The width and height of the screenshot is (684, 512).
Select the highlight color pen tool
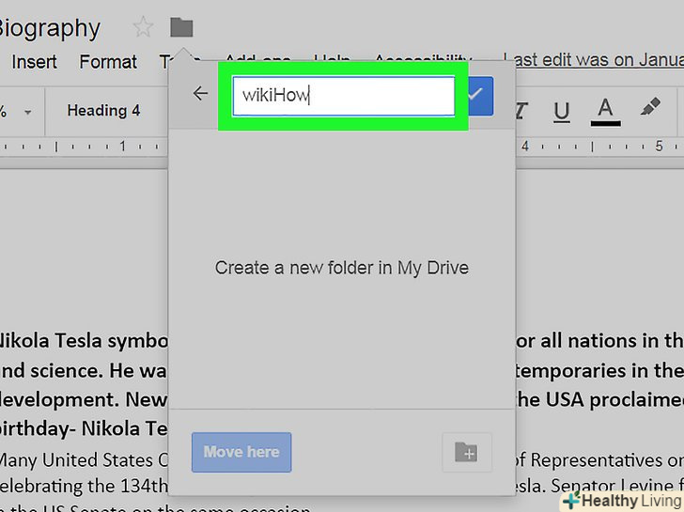click(650, 107)
